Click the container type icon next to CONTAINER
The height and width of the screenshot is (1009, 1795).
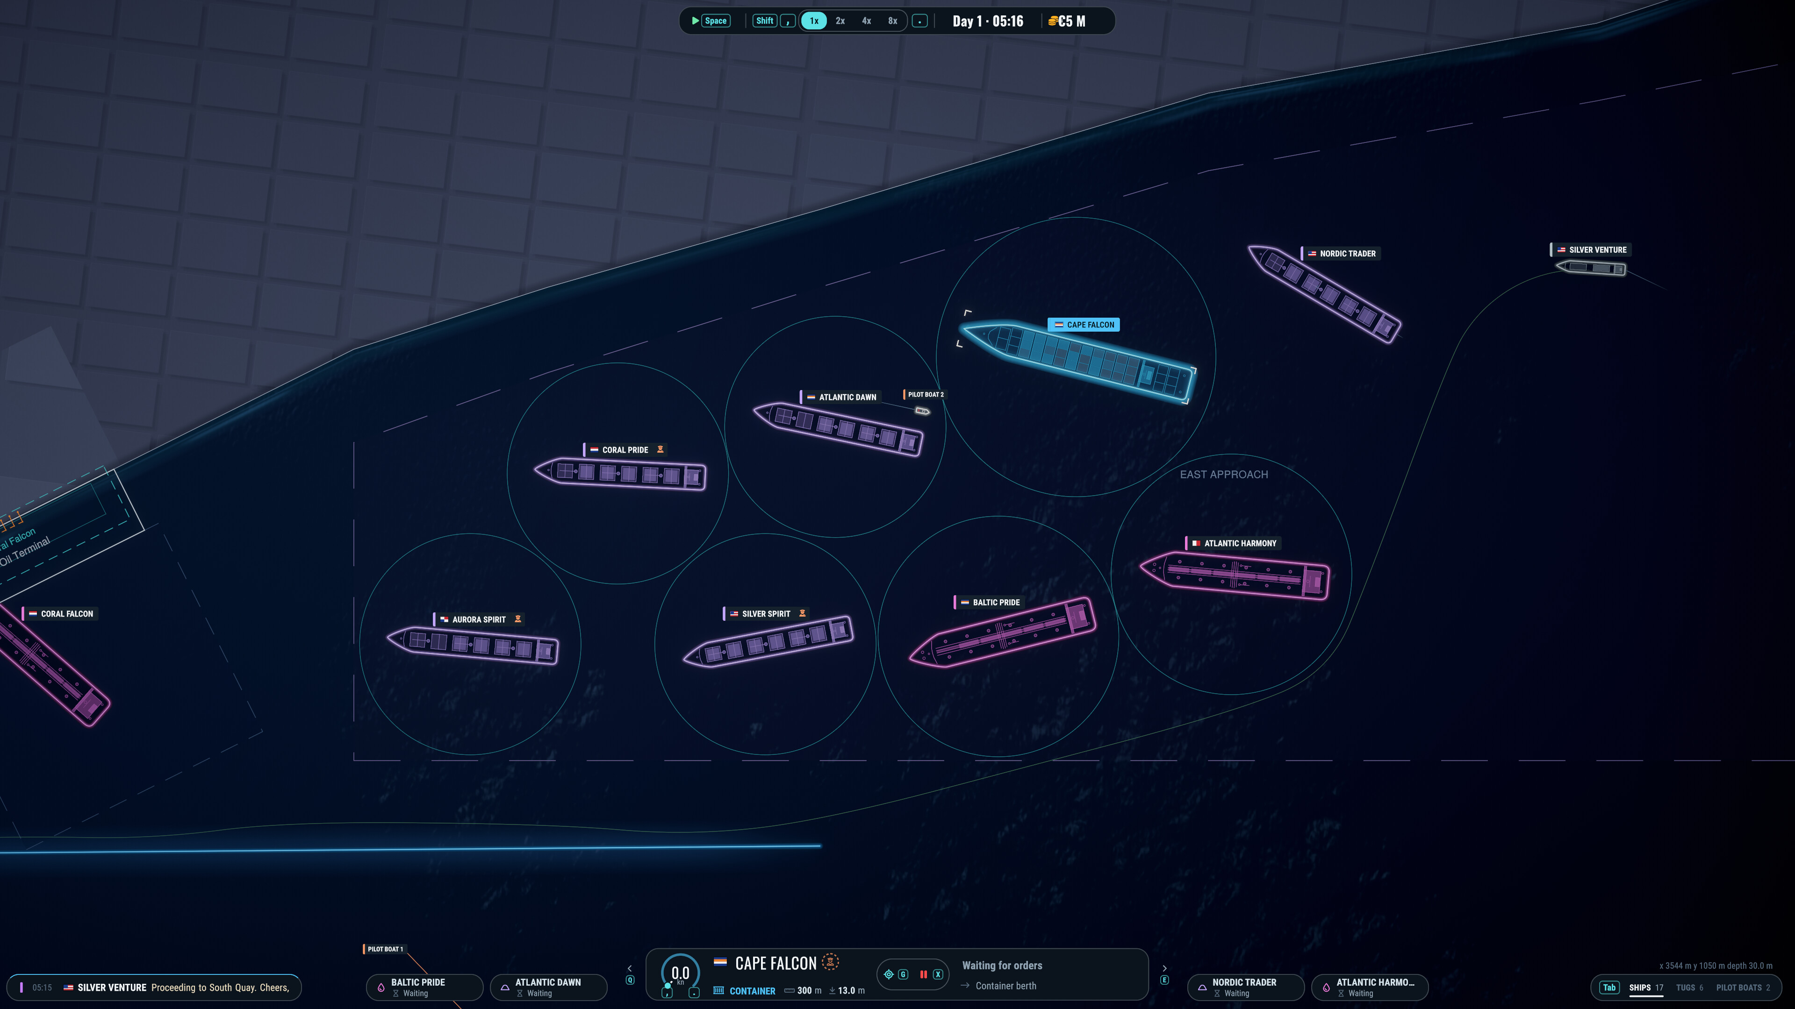click(x=718, y=990)
